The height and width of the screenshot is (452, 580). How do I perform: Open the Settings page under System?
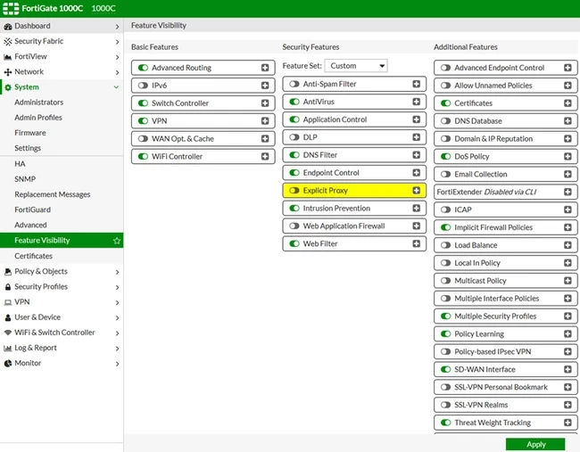[28, 148]
